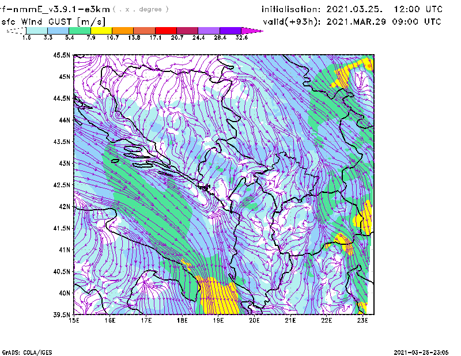Choose the light purple legend swatch after 24.4

point(209,31)
